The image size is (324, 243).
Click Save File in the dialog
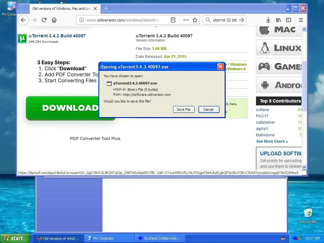pyautogui.click(x=184, y=109)
